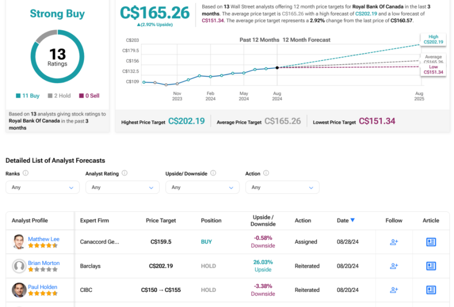Show info tooltip next to Upside/Downside
The height and width of the screenshot is (307, 454).
[x=213, y=173]
